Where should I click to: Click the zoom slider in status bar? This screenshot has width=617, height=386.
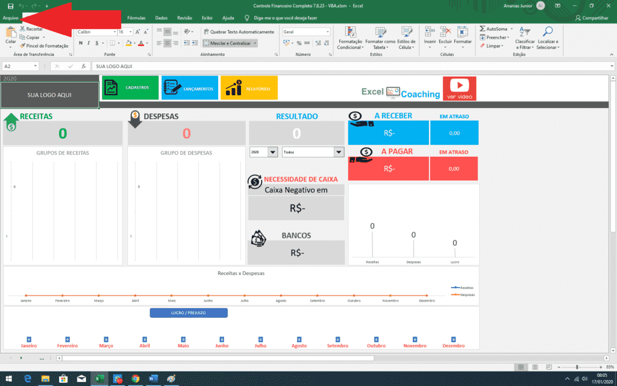[x=577, y=367]
